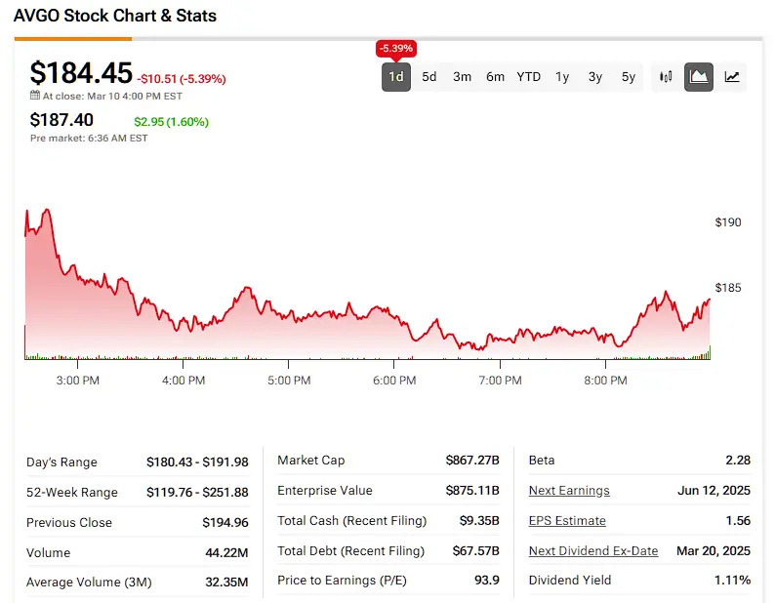Click the Dividend Yield value 1.11%

732,580
